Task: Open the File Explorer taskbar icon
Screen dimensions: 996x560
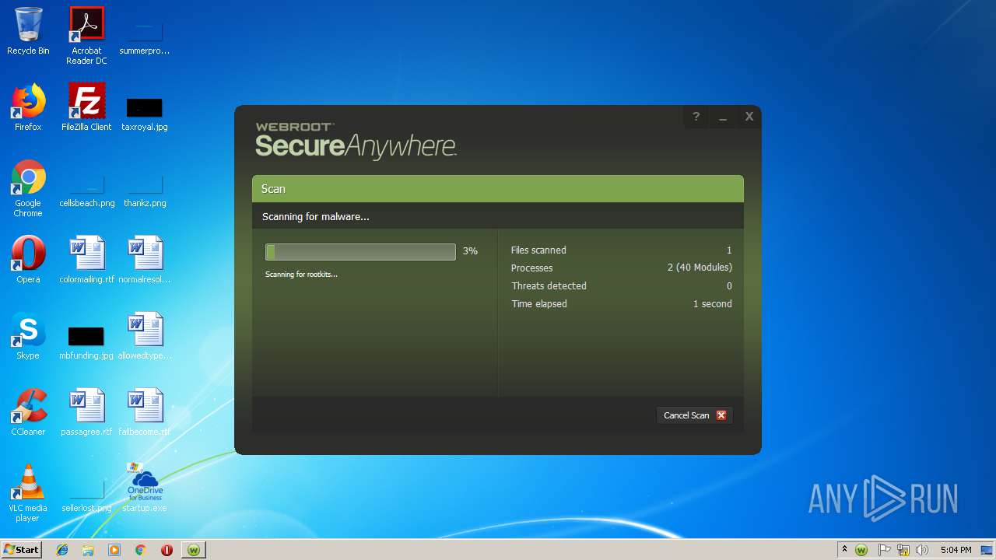Action: [88, 550]
